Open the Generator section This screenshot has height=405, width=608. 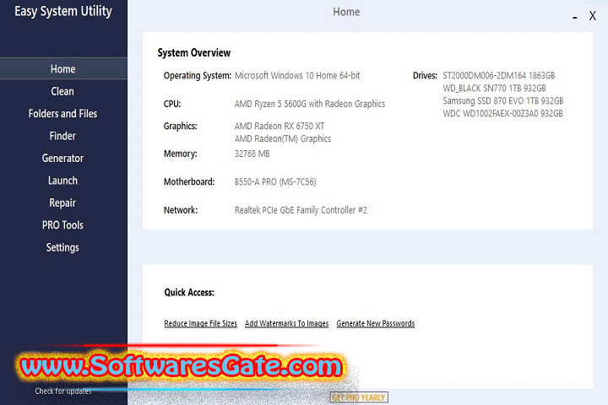click(62, 158)
